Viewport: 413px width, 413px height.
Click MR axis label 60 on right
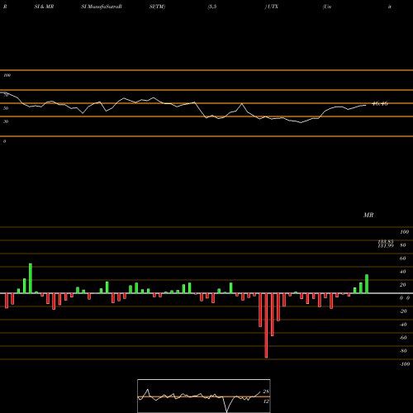403,259
